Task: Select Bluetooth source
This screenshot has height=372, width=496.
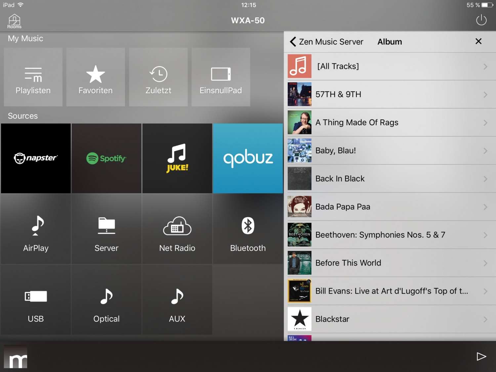Action: pos(248,229)
